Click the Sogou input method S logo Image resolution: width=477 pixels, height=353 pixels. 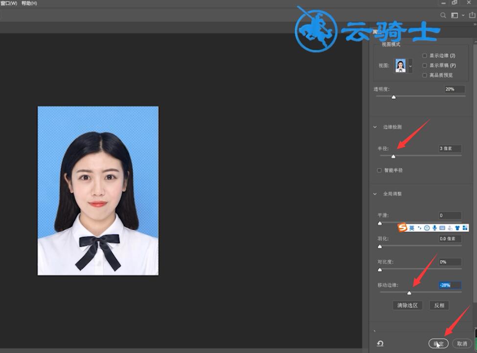403,227
